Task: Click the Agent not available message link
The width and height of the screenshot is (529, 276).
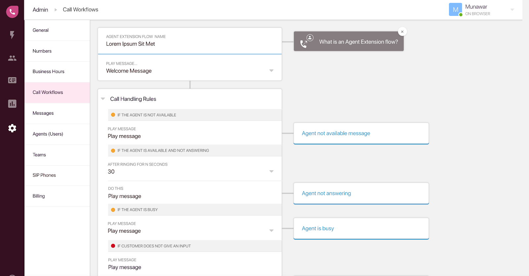Action: tap(336, 133)
